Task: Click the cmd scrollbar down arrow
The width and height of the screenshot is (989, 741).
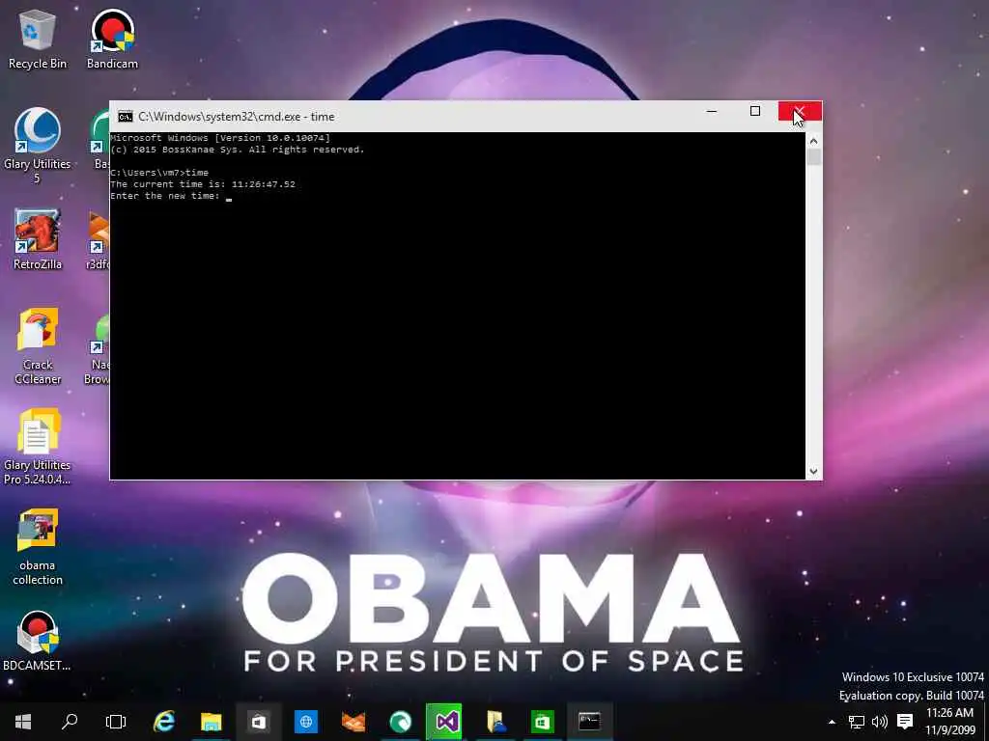Action: pyautogui.click(x=813, y=471)
